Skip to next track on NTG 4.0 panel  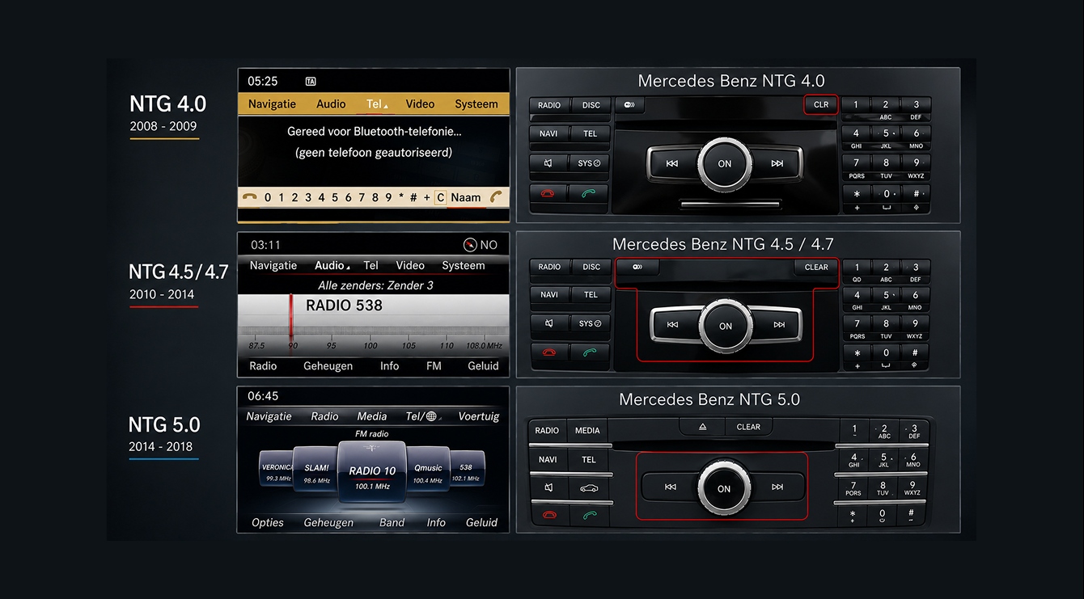[x=777, y=163]
